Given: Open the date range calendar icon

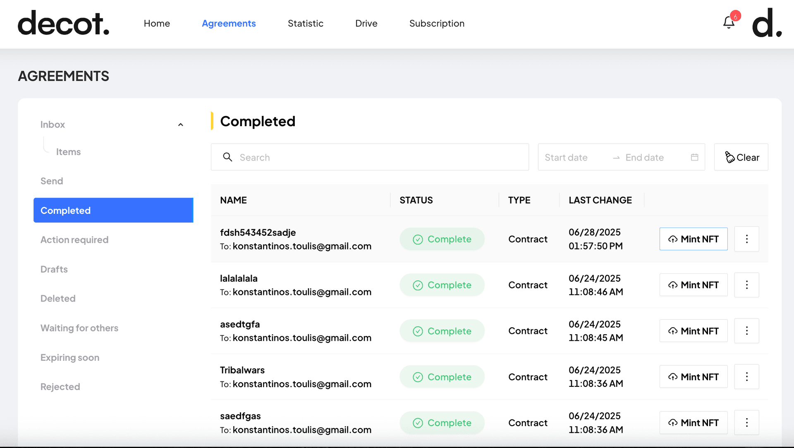Looking at the screenshot, I should (695, 157).
